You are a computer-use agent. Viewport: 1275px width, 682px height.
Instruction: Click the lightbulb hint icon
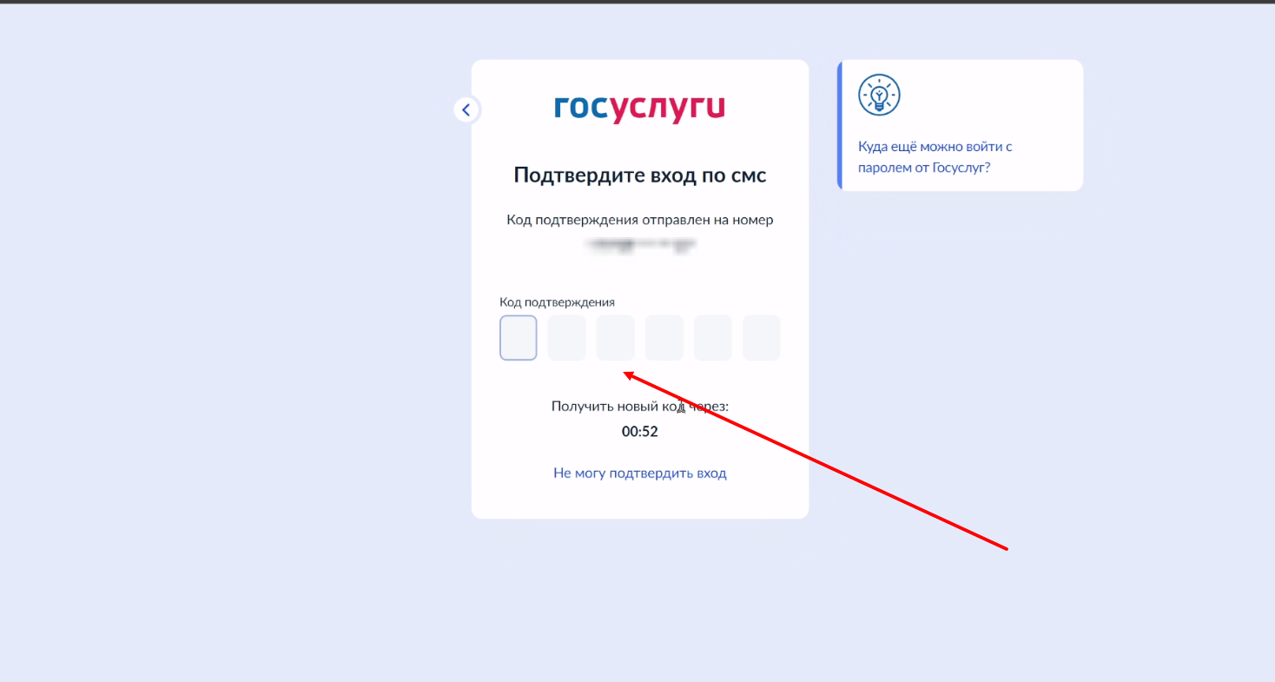pos(879,95)
